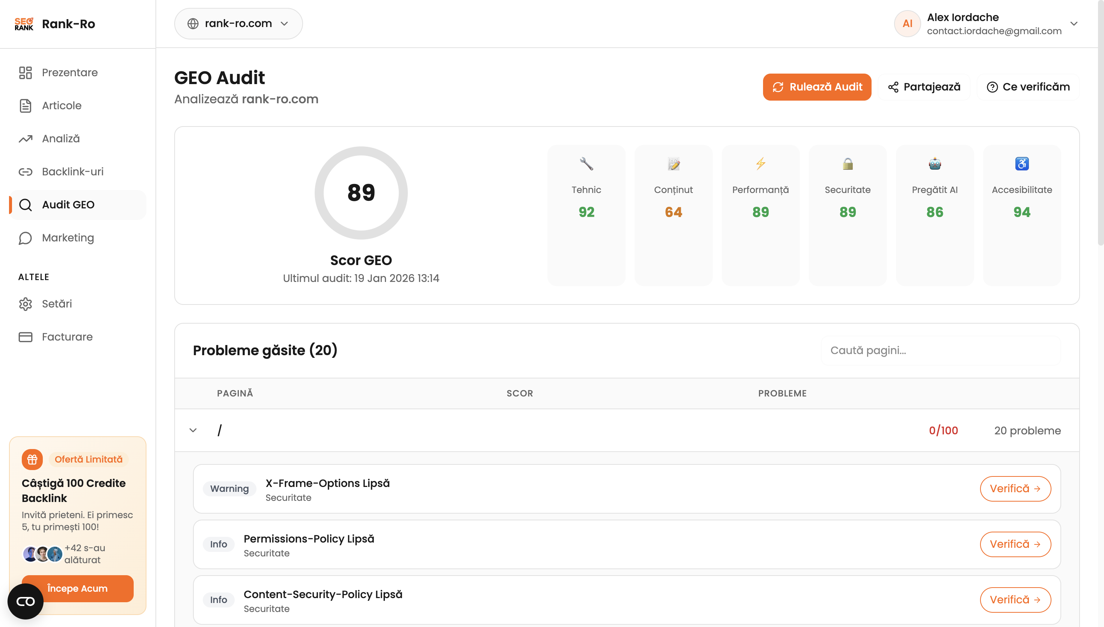Open the Analiză sidebar item
Image resolution: width=1104 pixels, height=627 pixels.
point(61,138)
